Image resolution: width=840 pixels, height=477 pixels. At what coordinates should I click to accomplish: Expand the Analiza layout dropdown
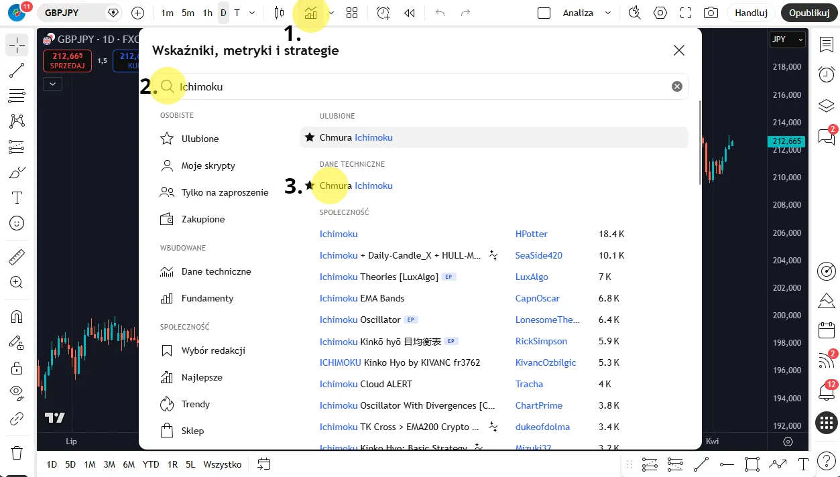click(607, 13)
